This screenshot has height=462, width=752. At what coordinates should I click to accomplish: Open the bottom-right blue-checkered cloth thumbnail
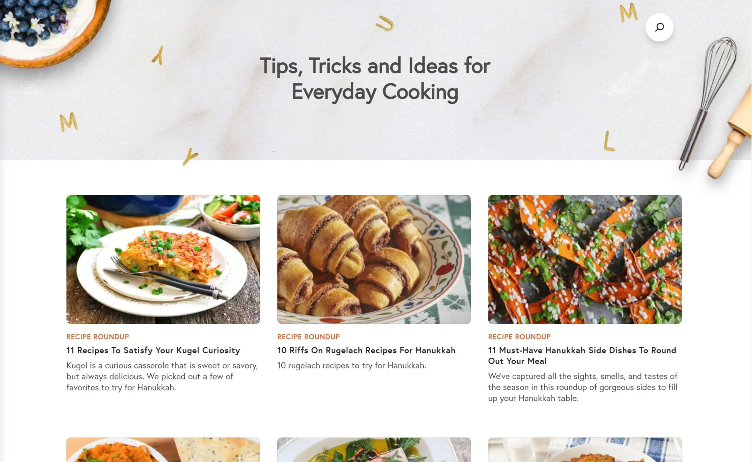click(x=585, y=450)
